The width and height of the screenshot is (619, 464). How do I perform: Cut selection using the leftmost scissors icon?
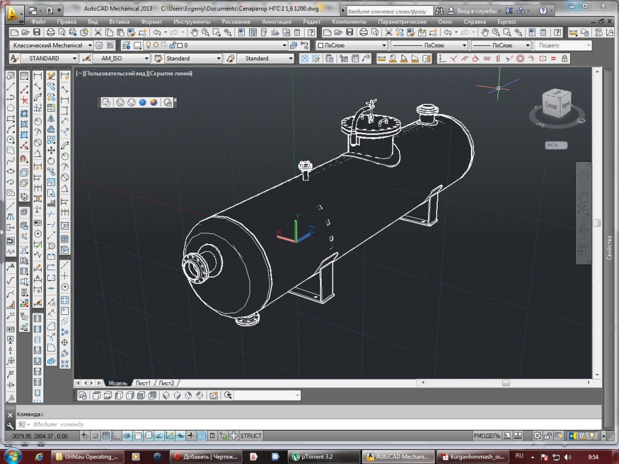(x=98, y=33)
